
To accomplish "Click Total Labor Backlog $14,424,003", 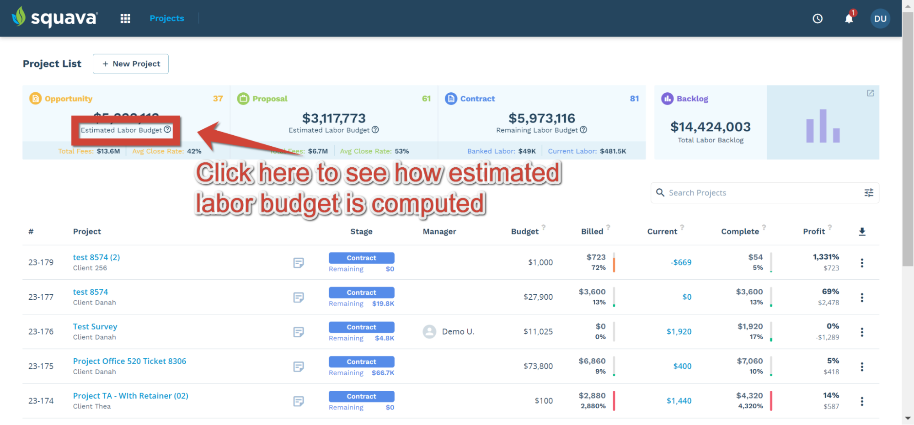I will pos(711,127).
